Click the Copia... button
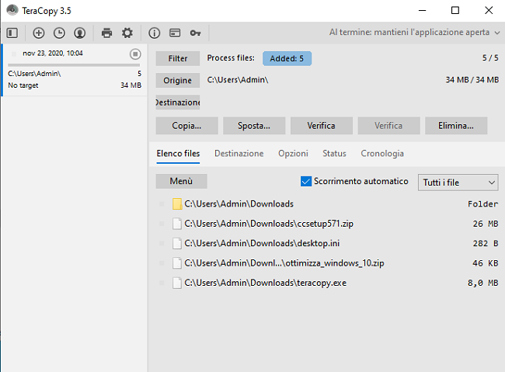The image size is (505, 372). pyautogui.click(x=186, y=125)
